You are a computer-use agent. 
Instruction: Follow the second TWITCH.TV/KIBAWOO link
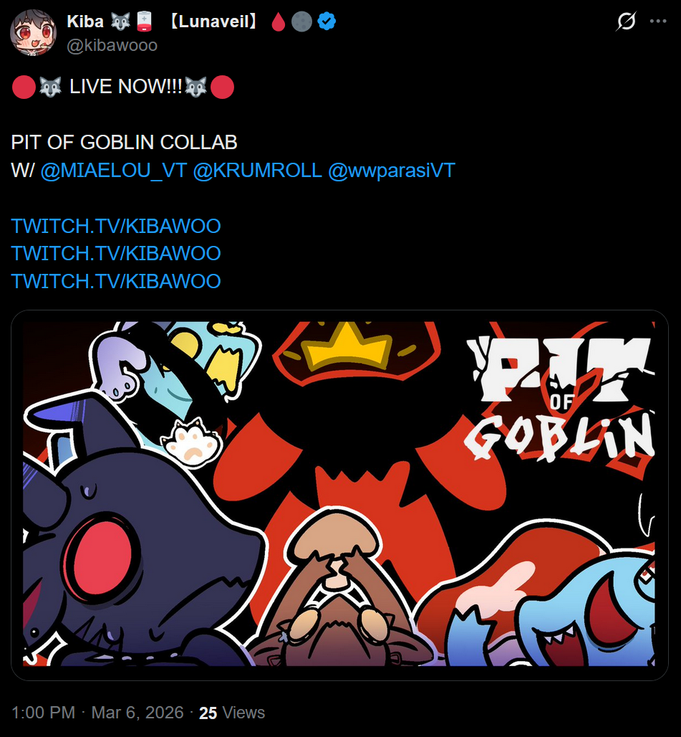[116, 253]
